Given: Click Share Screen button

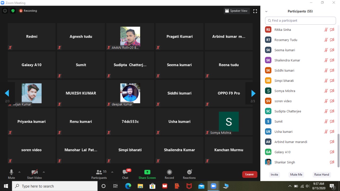Looking at the screenshot, I should pyautogui.click(x=147, y=174).
